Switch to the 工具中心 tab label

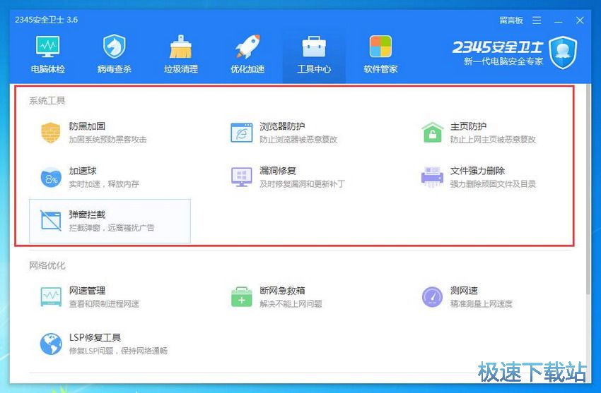pyautogui.click(x=314, y=69)
